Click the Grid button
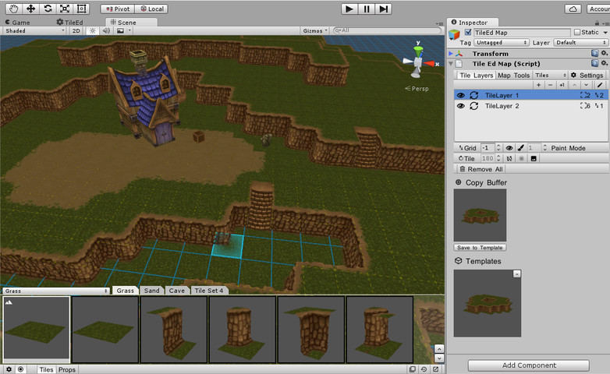 point(467,148)
